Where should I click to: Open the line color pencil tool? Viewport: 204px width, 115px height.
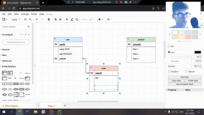(x=72, y=19)
